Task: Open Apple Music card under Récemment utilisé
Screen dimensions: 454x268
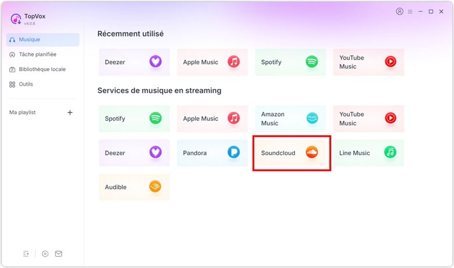Action: (212, 62)
